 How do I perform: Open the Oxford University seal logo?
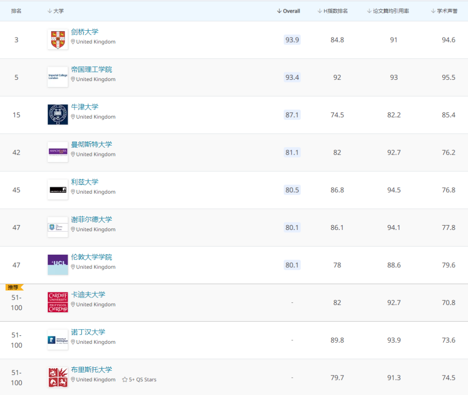pos(58,115)
